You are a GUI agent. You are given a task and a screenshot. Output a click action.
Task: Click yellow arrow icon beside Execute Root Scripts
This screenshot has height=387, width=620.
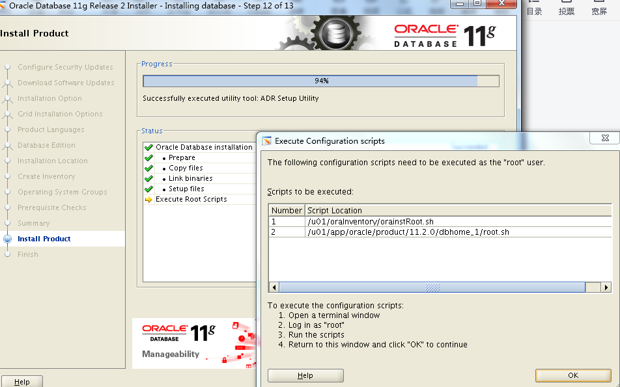[148, 200]
